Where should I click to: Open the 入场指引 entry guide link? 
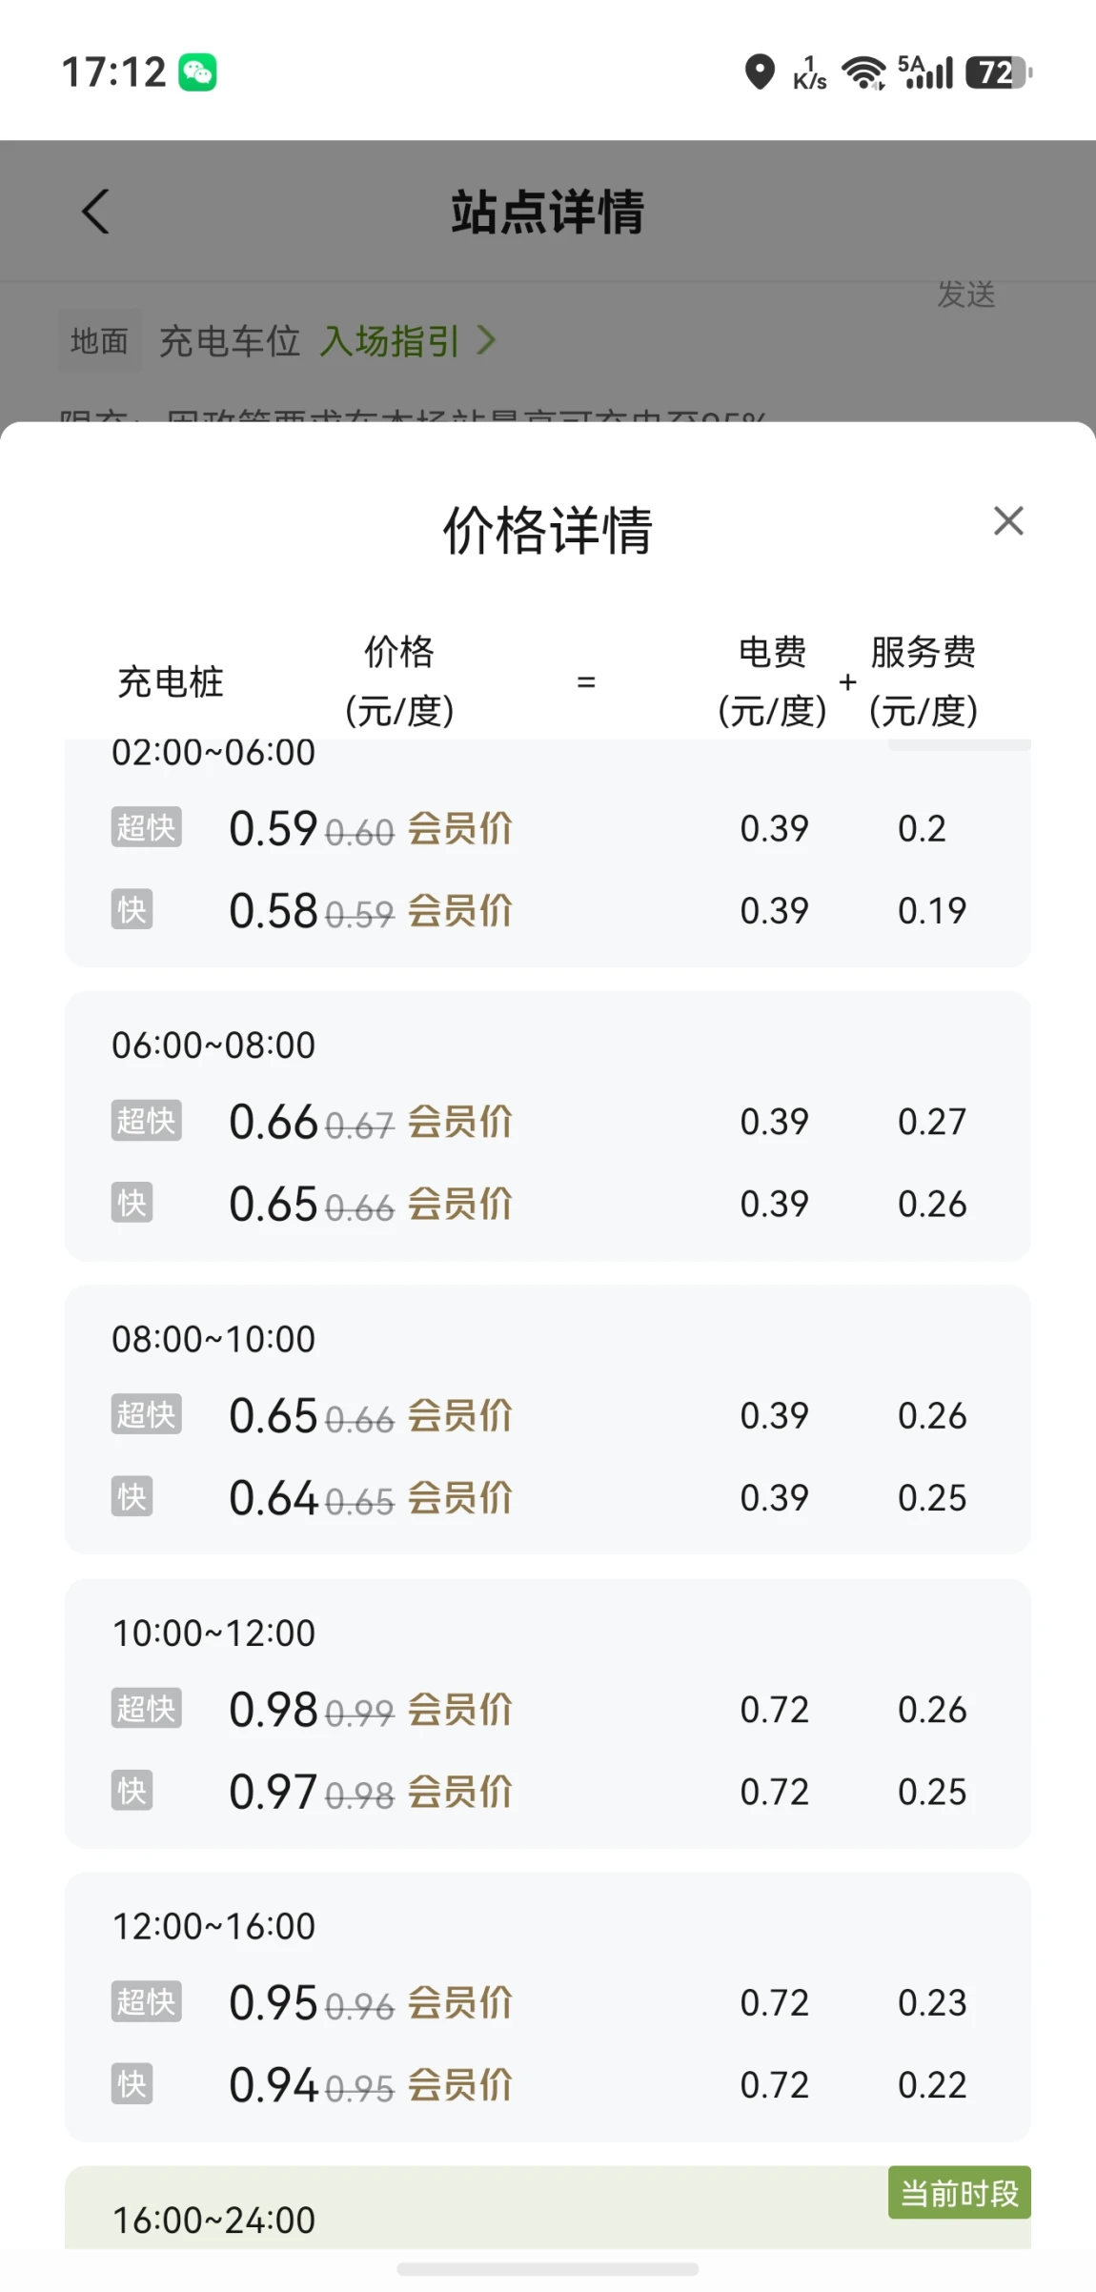(x=389, y=341)
